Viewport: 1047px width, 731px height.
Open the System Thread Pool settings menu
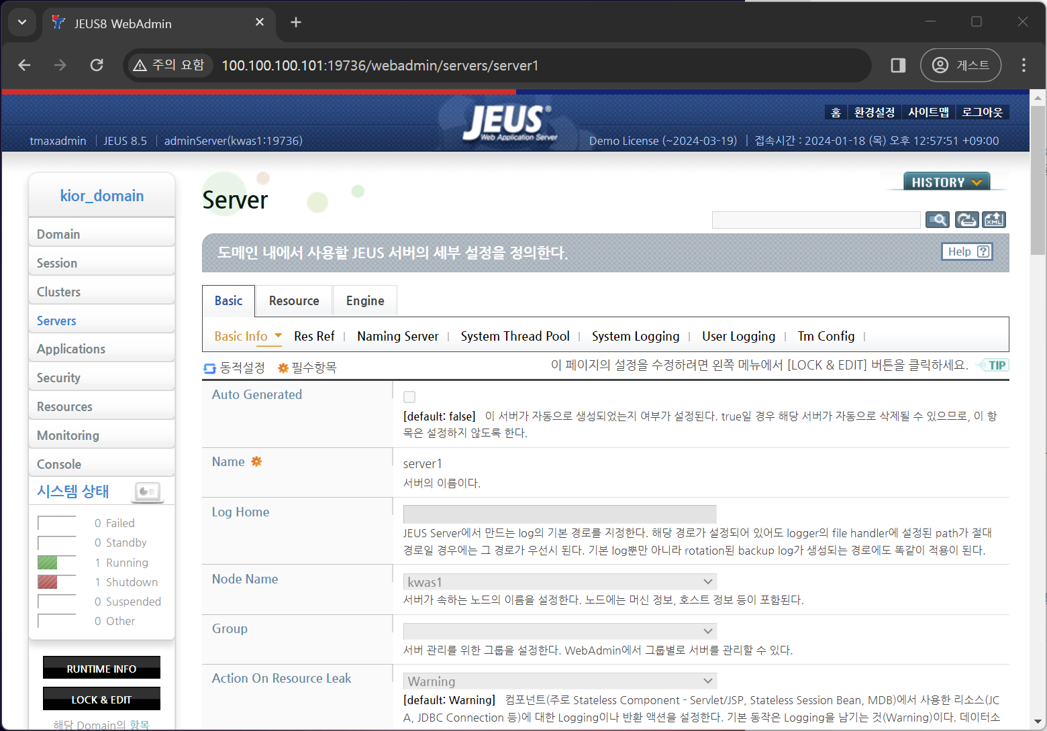(x=515, y=336)
